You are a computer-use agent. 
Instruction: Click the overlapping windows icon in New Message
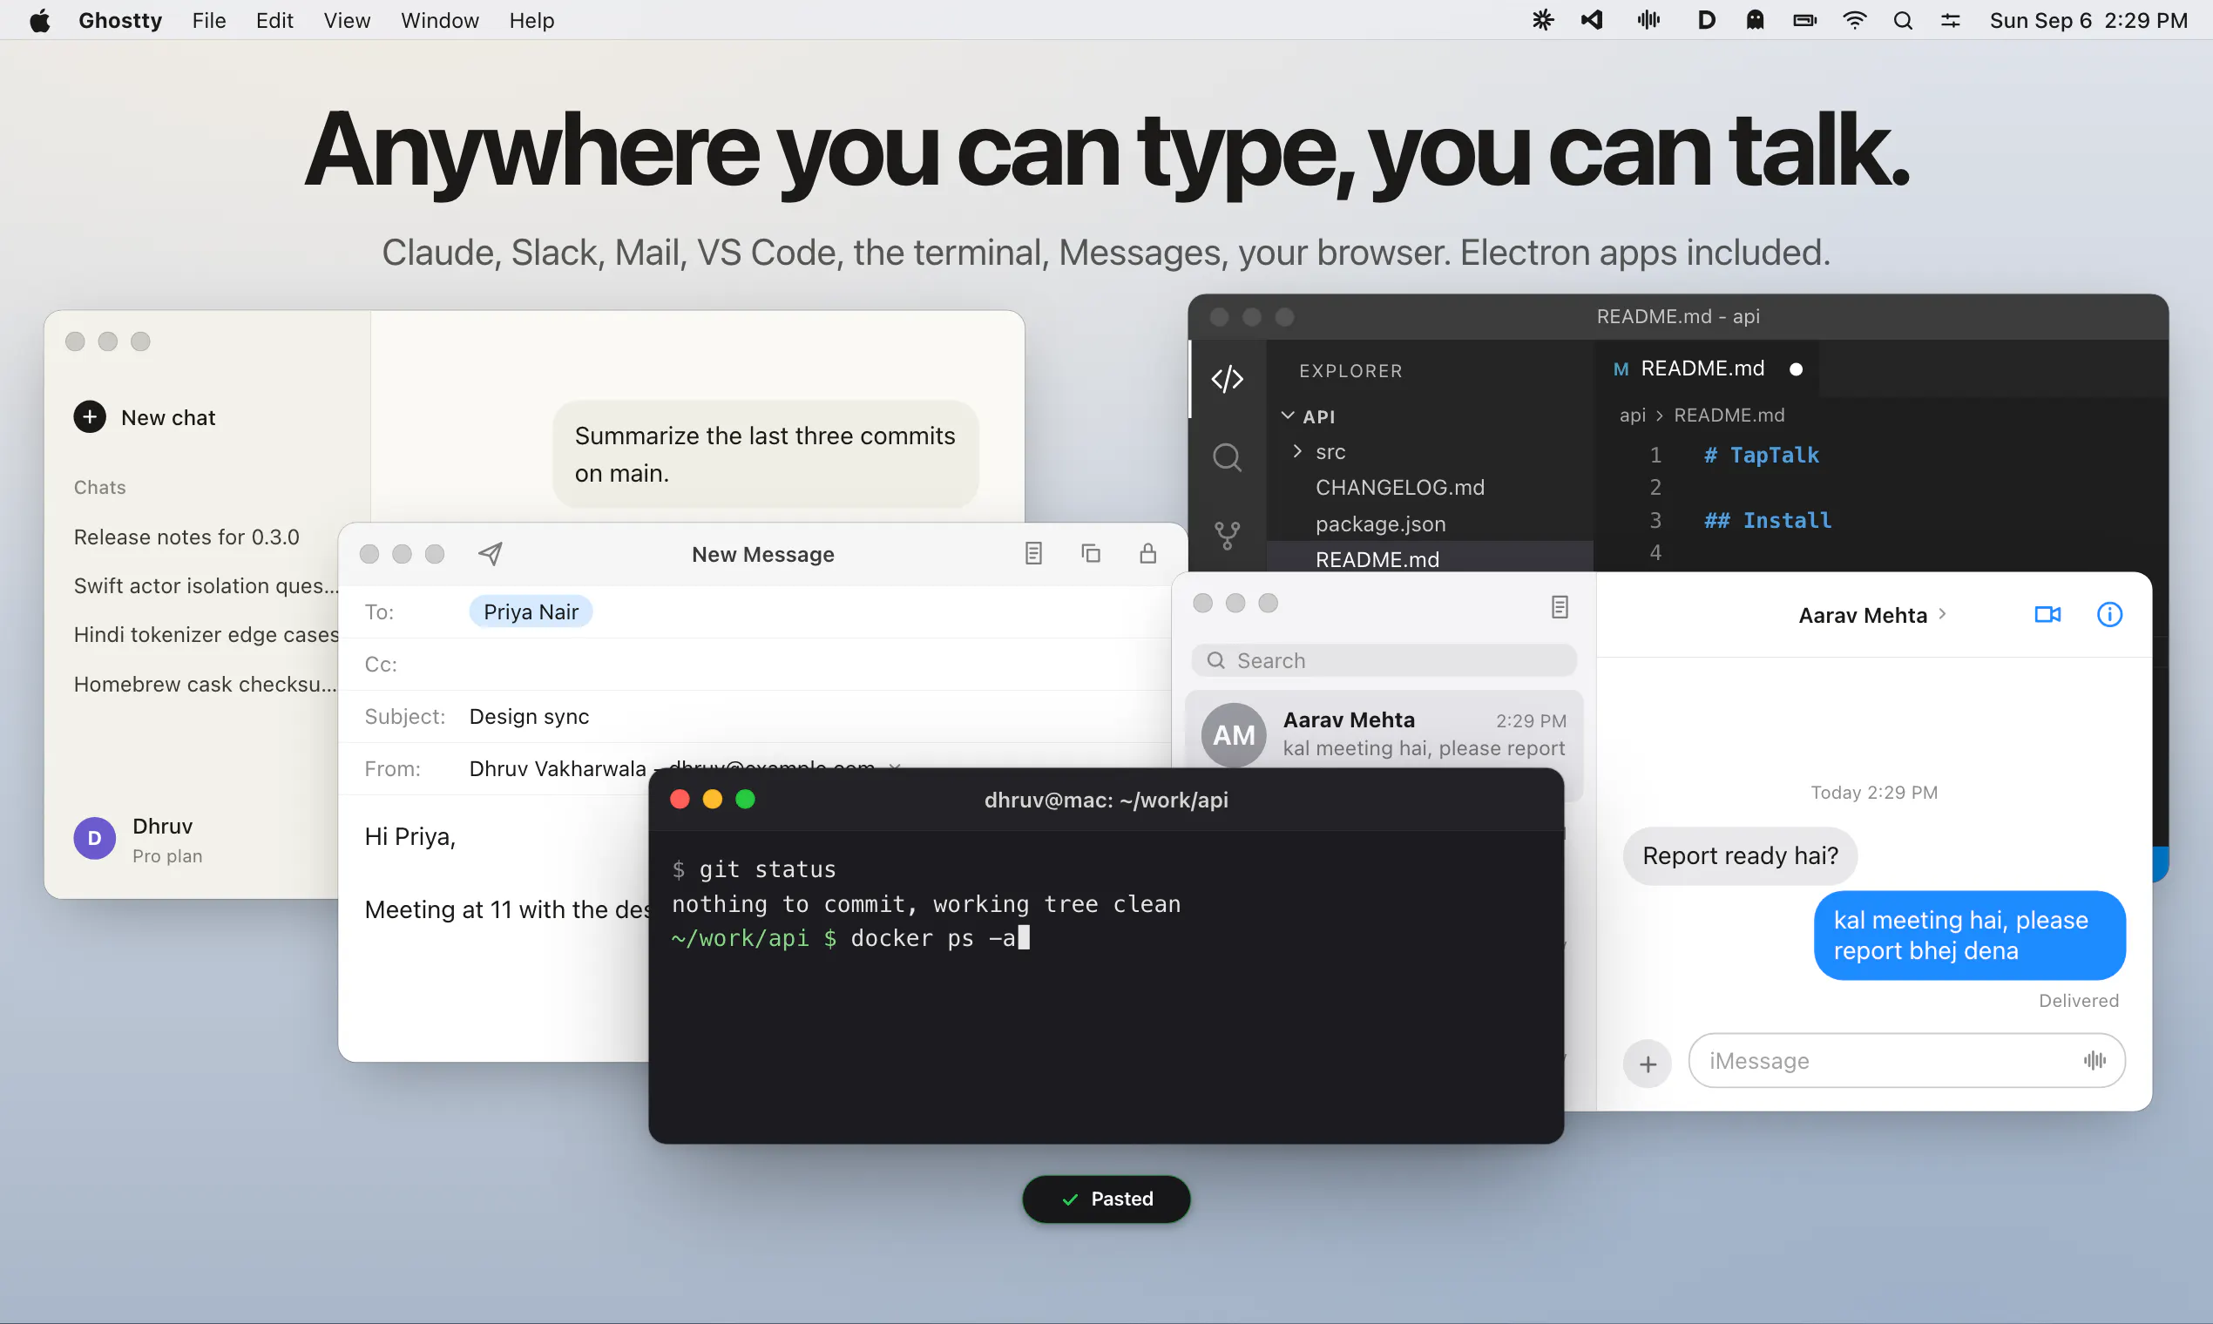(x=1091, y=553)
